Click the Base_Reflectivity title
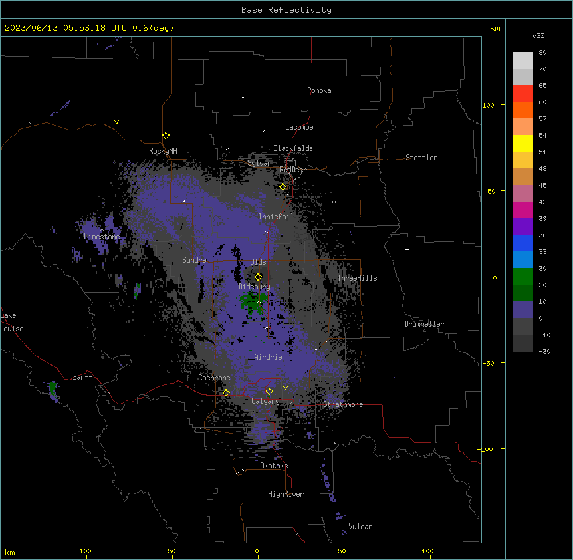This screenshot has height=560, width=573. [286, 10]
